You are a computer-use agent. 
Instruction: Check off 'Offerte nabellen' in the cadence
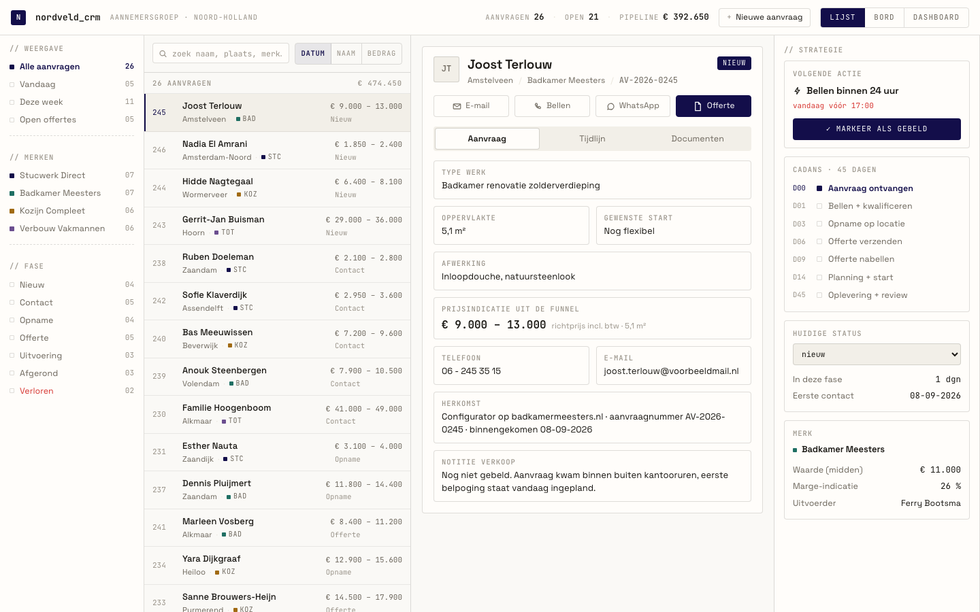coord(819,259)
